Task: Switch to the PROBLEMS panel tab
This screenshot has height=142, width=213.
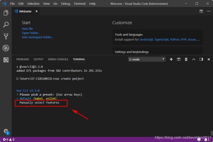Action: pos(23,59)
